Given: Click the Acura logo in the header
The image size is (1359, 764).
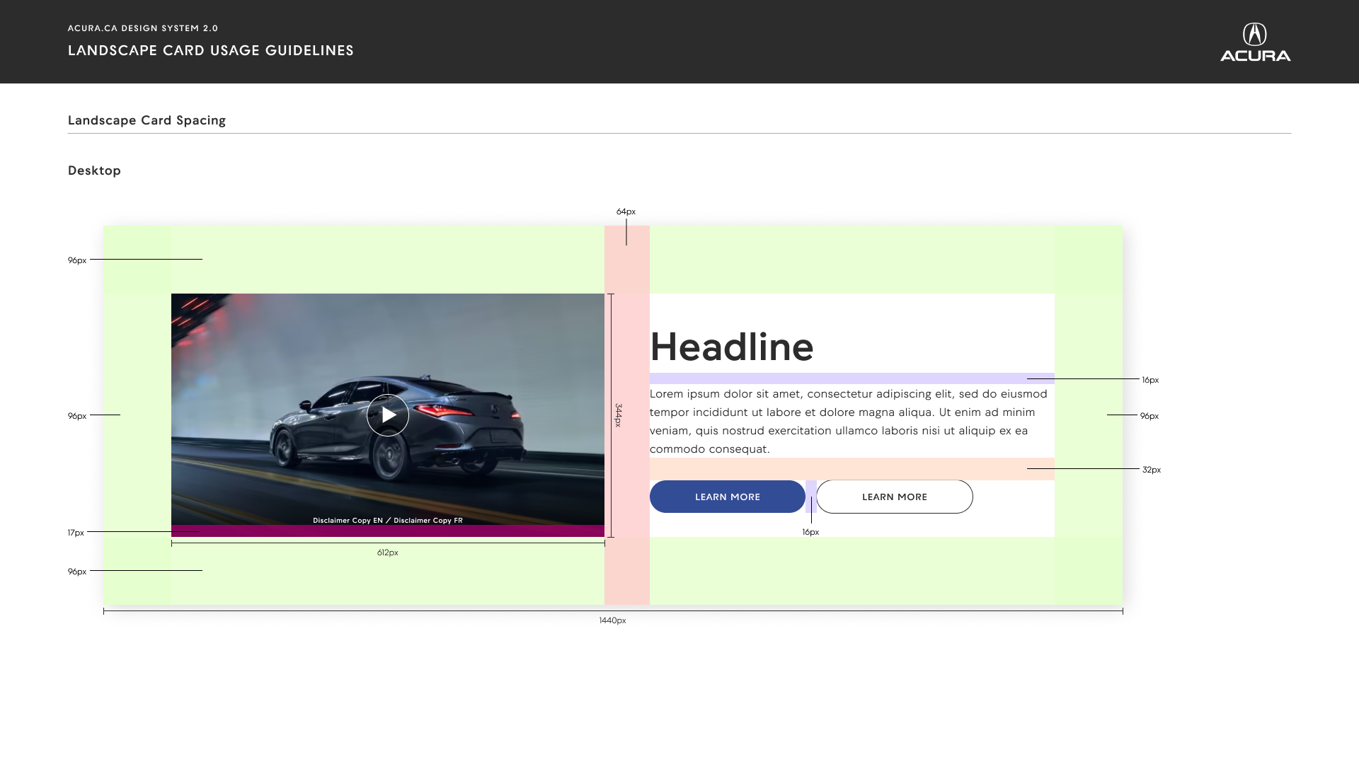Looking at the screenshot, I should click(x=1255, y=42).
